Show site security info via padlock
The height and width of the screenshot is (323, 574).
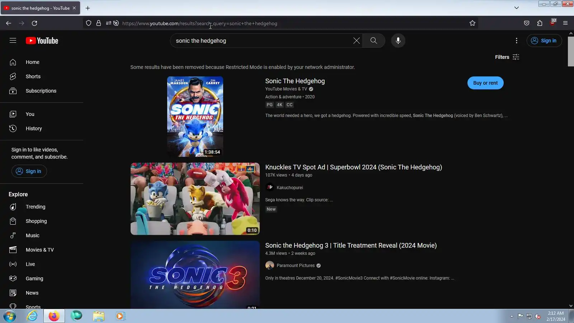tap(99, 23)
